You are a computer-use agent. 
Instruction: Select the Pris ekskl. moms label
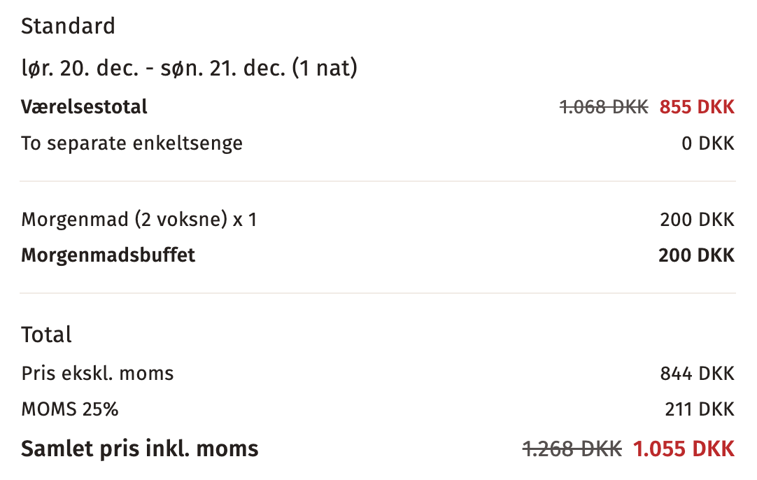point(97,374)
